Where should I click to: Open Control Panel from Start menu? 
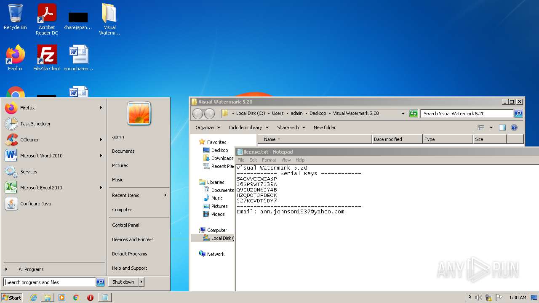click(125, 225)
